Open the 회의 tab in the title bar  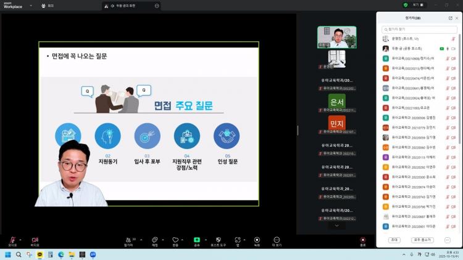(47, 6)
